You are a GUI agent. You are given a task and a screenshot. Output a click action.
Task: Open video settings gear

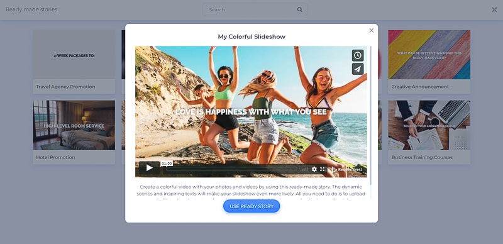tap(314, 169)
